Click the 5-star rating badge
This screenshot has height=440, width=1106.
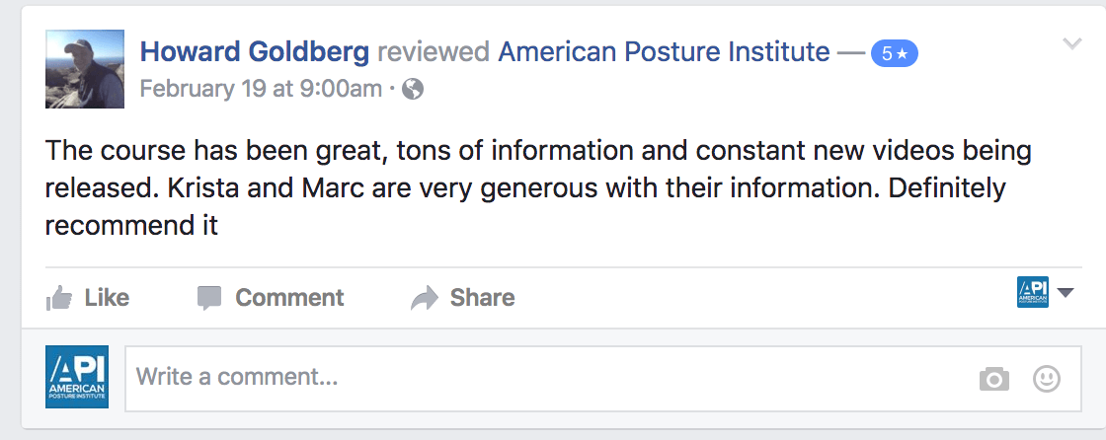pyautogui.click(x=894, y=54)
